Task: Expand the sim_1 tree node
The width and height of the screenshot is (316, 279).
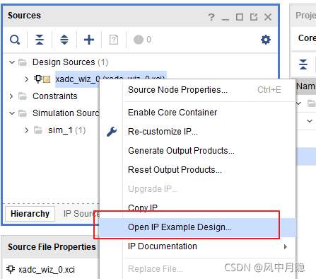Action: click(27, 130)
